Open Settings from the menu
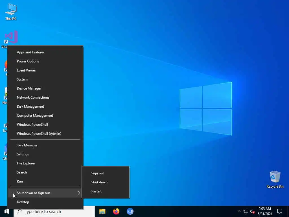Image resolution: width=289 pixels, height=217 pixels. pyautogui.click(x=45, y=154)
